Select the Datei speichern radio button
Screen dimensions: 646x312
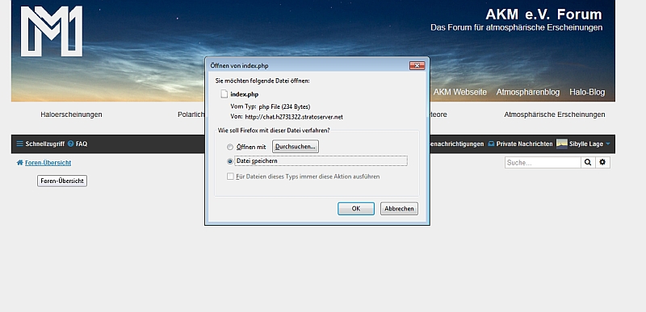pyautogui.click(x=230, y=161)
